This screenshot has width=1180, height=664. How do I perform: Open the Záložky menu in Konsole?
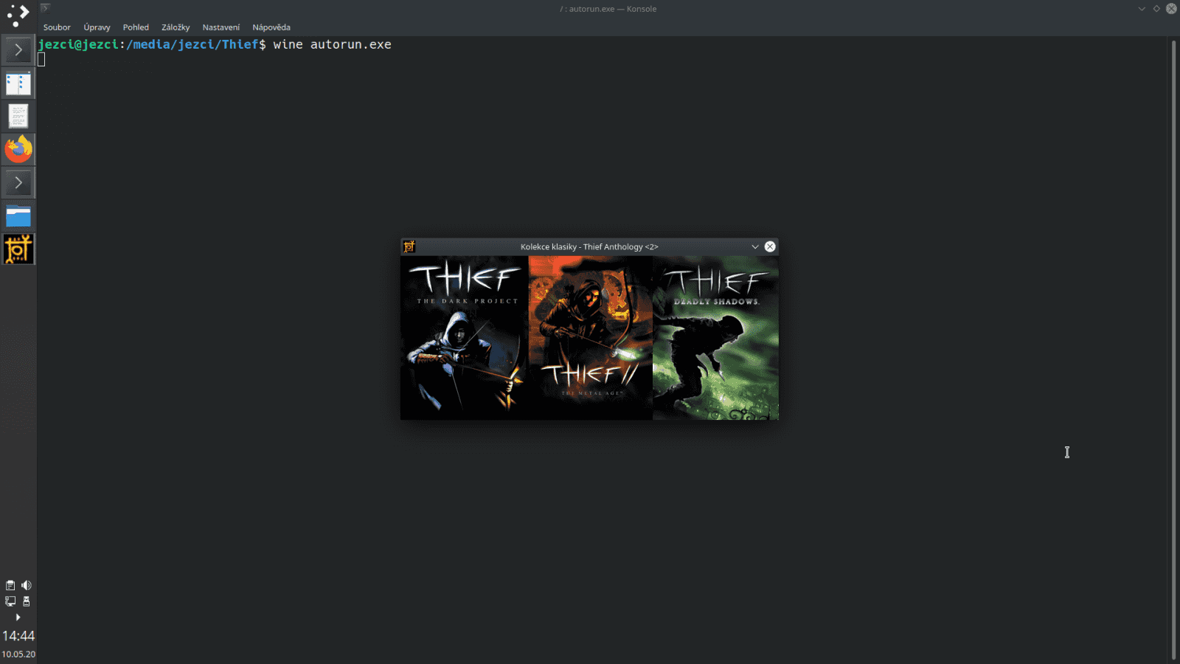coord(176,27)
